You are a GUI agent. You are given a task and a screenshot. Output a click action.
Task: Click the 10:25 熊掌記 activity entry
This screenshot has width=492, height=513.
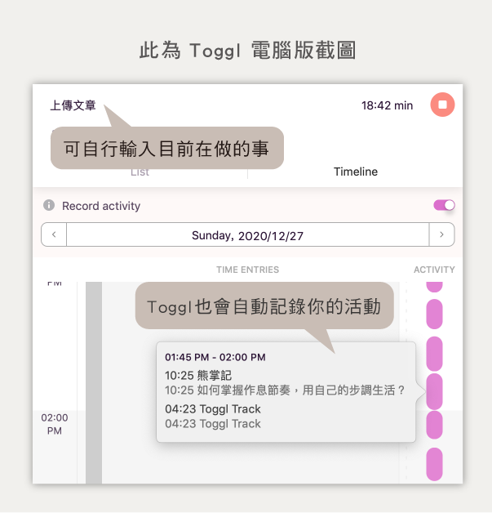pos(198,376)
